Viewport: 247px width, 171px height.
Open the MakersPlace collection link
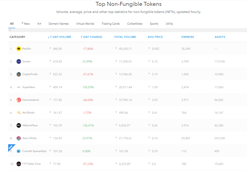(x=30, y=125)
